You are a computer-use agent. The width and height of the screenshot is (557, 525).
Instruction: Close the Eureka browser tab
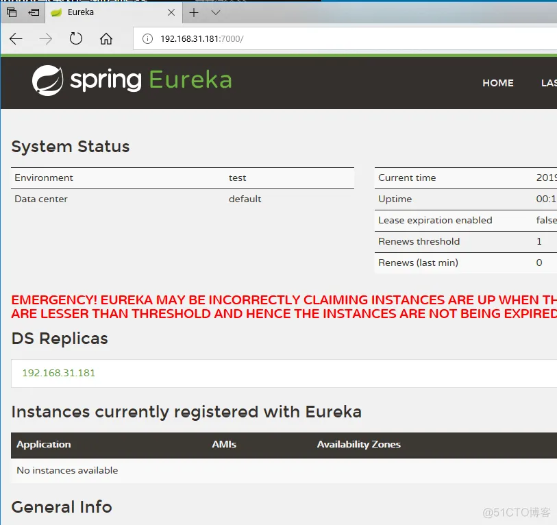[x=171, y=12]
